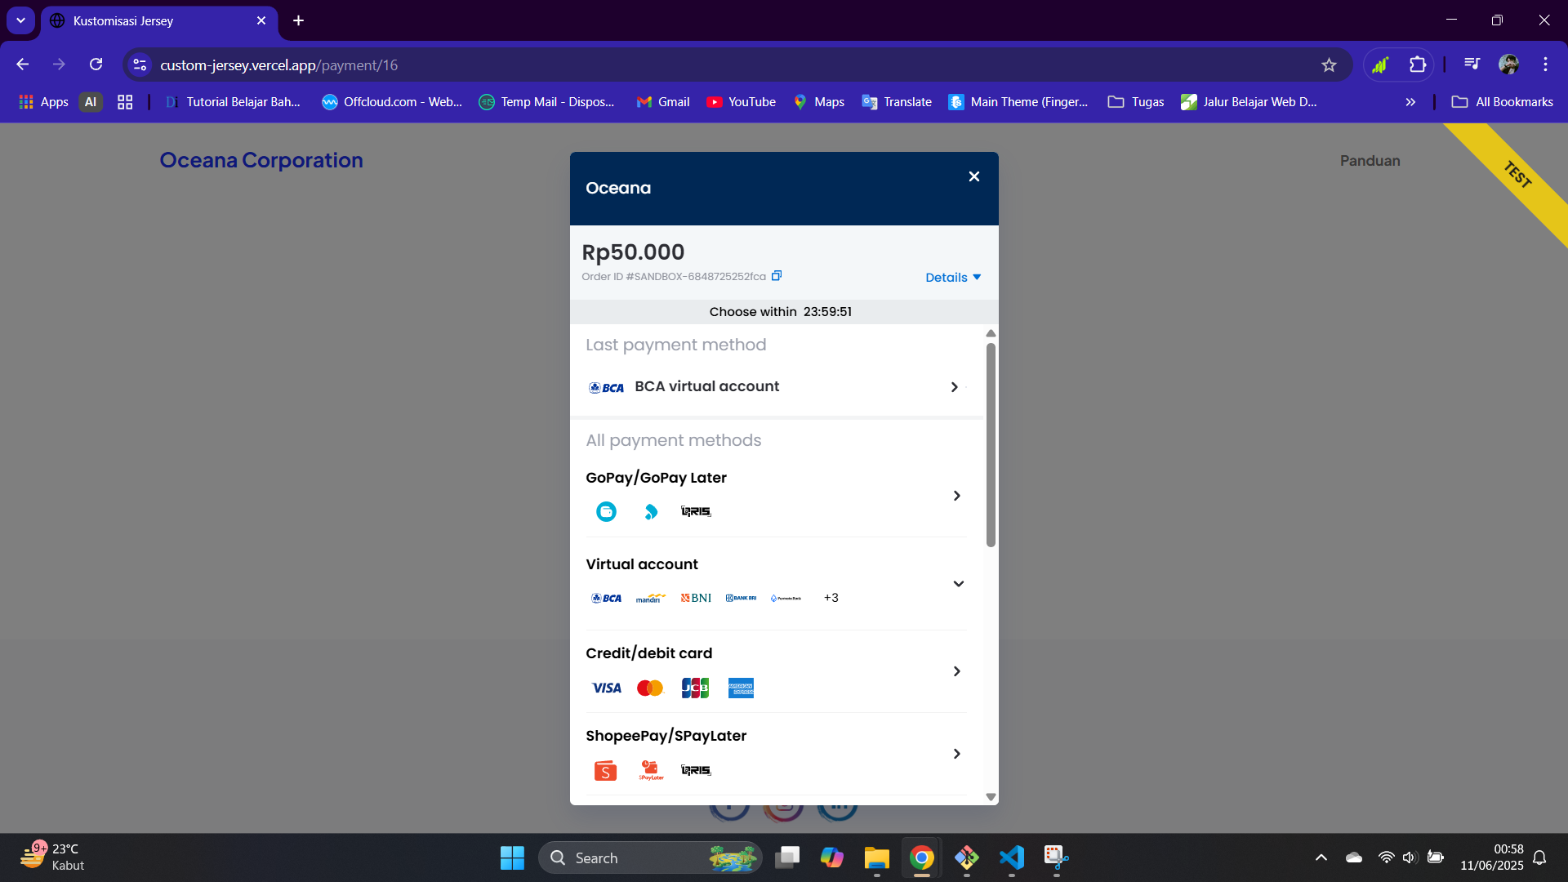Expand the Virtual account chevron
Image resolution: width=1568 pixels, height=882 pixels.
tap(958, 584)
